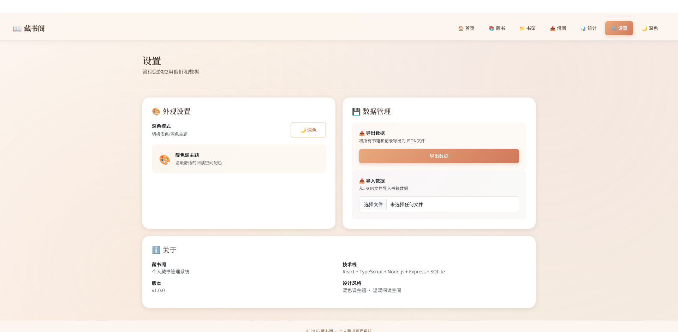Click the inbox icon next to 导出数据
This screenshot has height=332, width=678.
(362, 133)
